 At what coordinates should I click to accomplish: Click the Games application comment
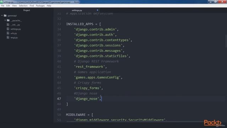click(92, 72)
